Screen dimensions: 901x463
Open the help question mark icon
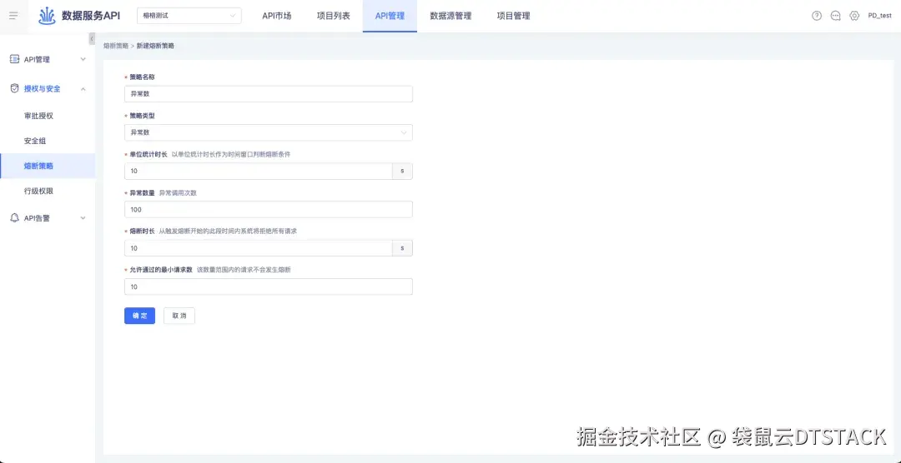tap(817, 16)
